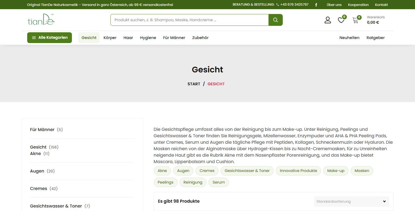This screenshot has height=211, width=415.
Task: Click the Innovative Produkte tag chip
Action: 298,171
